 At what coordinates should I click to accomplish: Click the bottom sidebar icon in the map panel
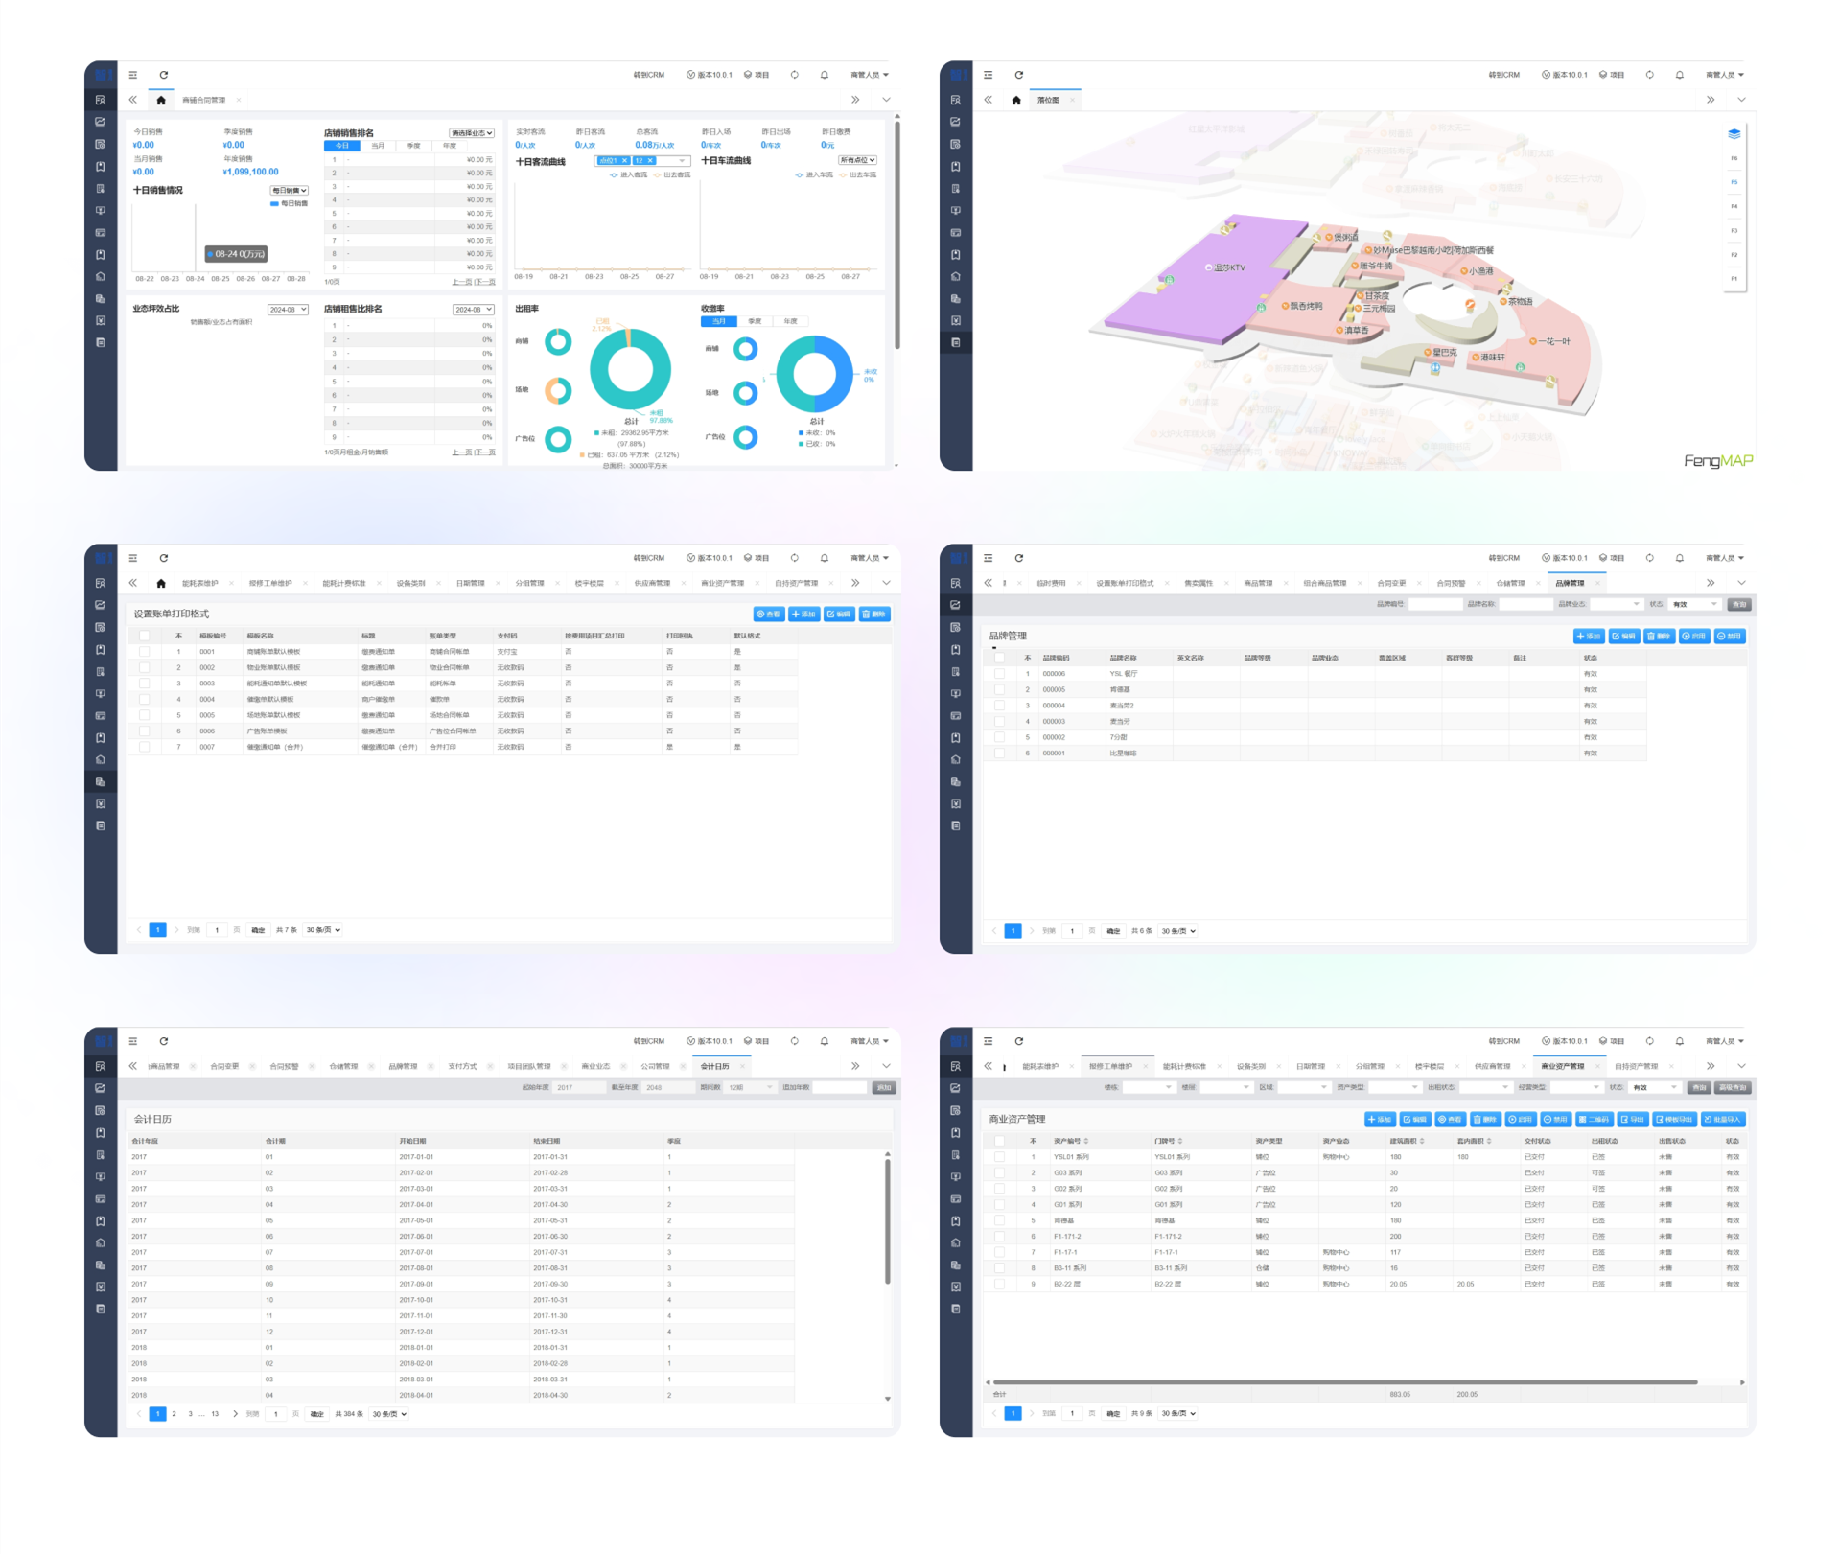[955, 343]
